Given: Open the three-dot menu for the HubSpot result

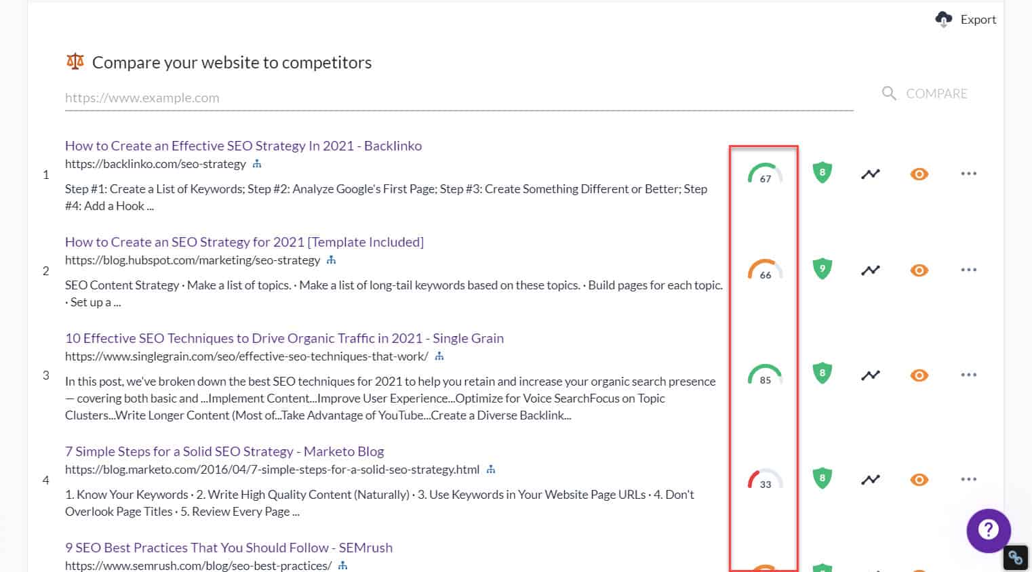Looking at the screenshot, I should [x=968, y=270].
